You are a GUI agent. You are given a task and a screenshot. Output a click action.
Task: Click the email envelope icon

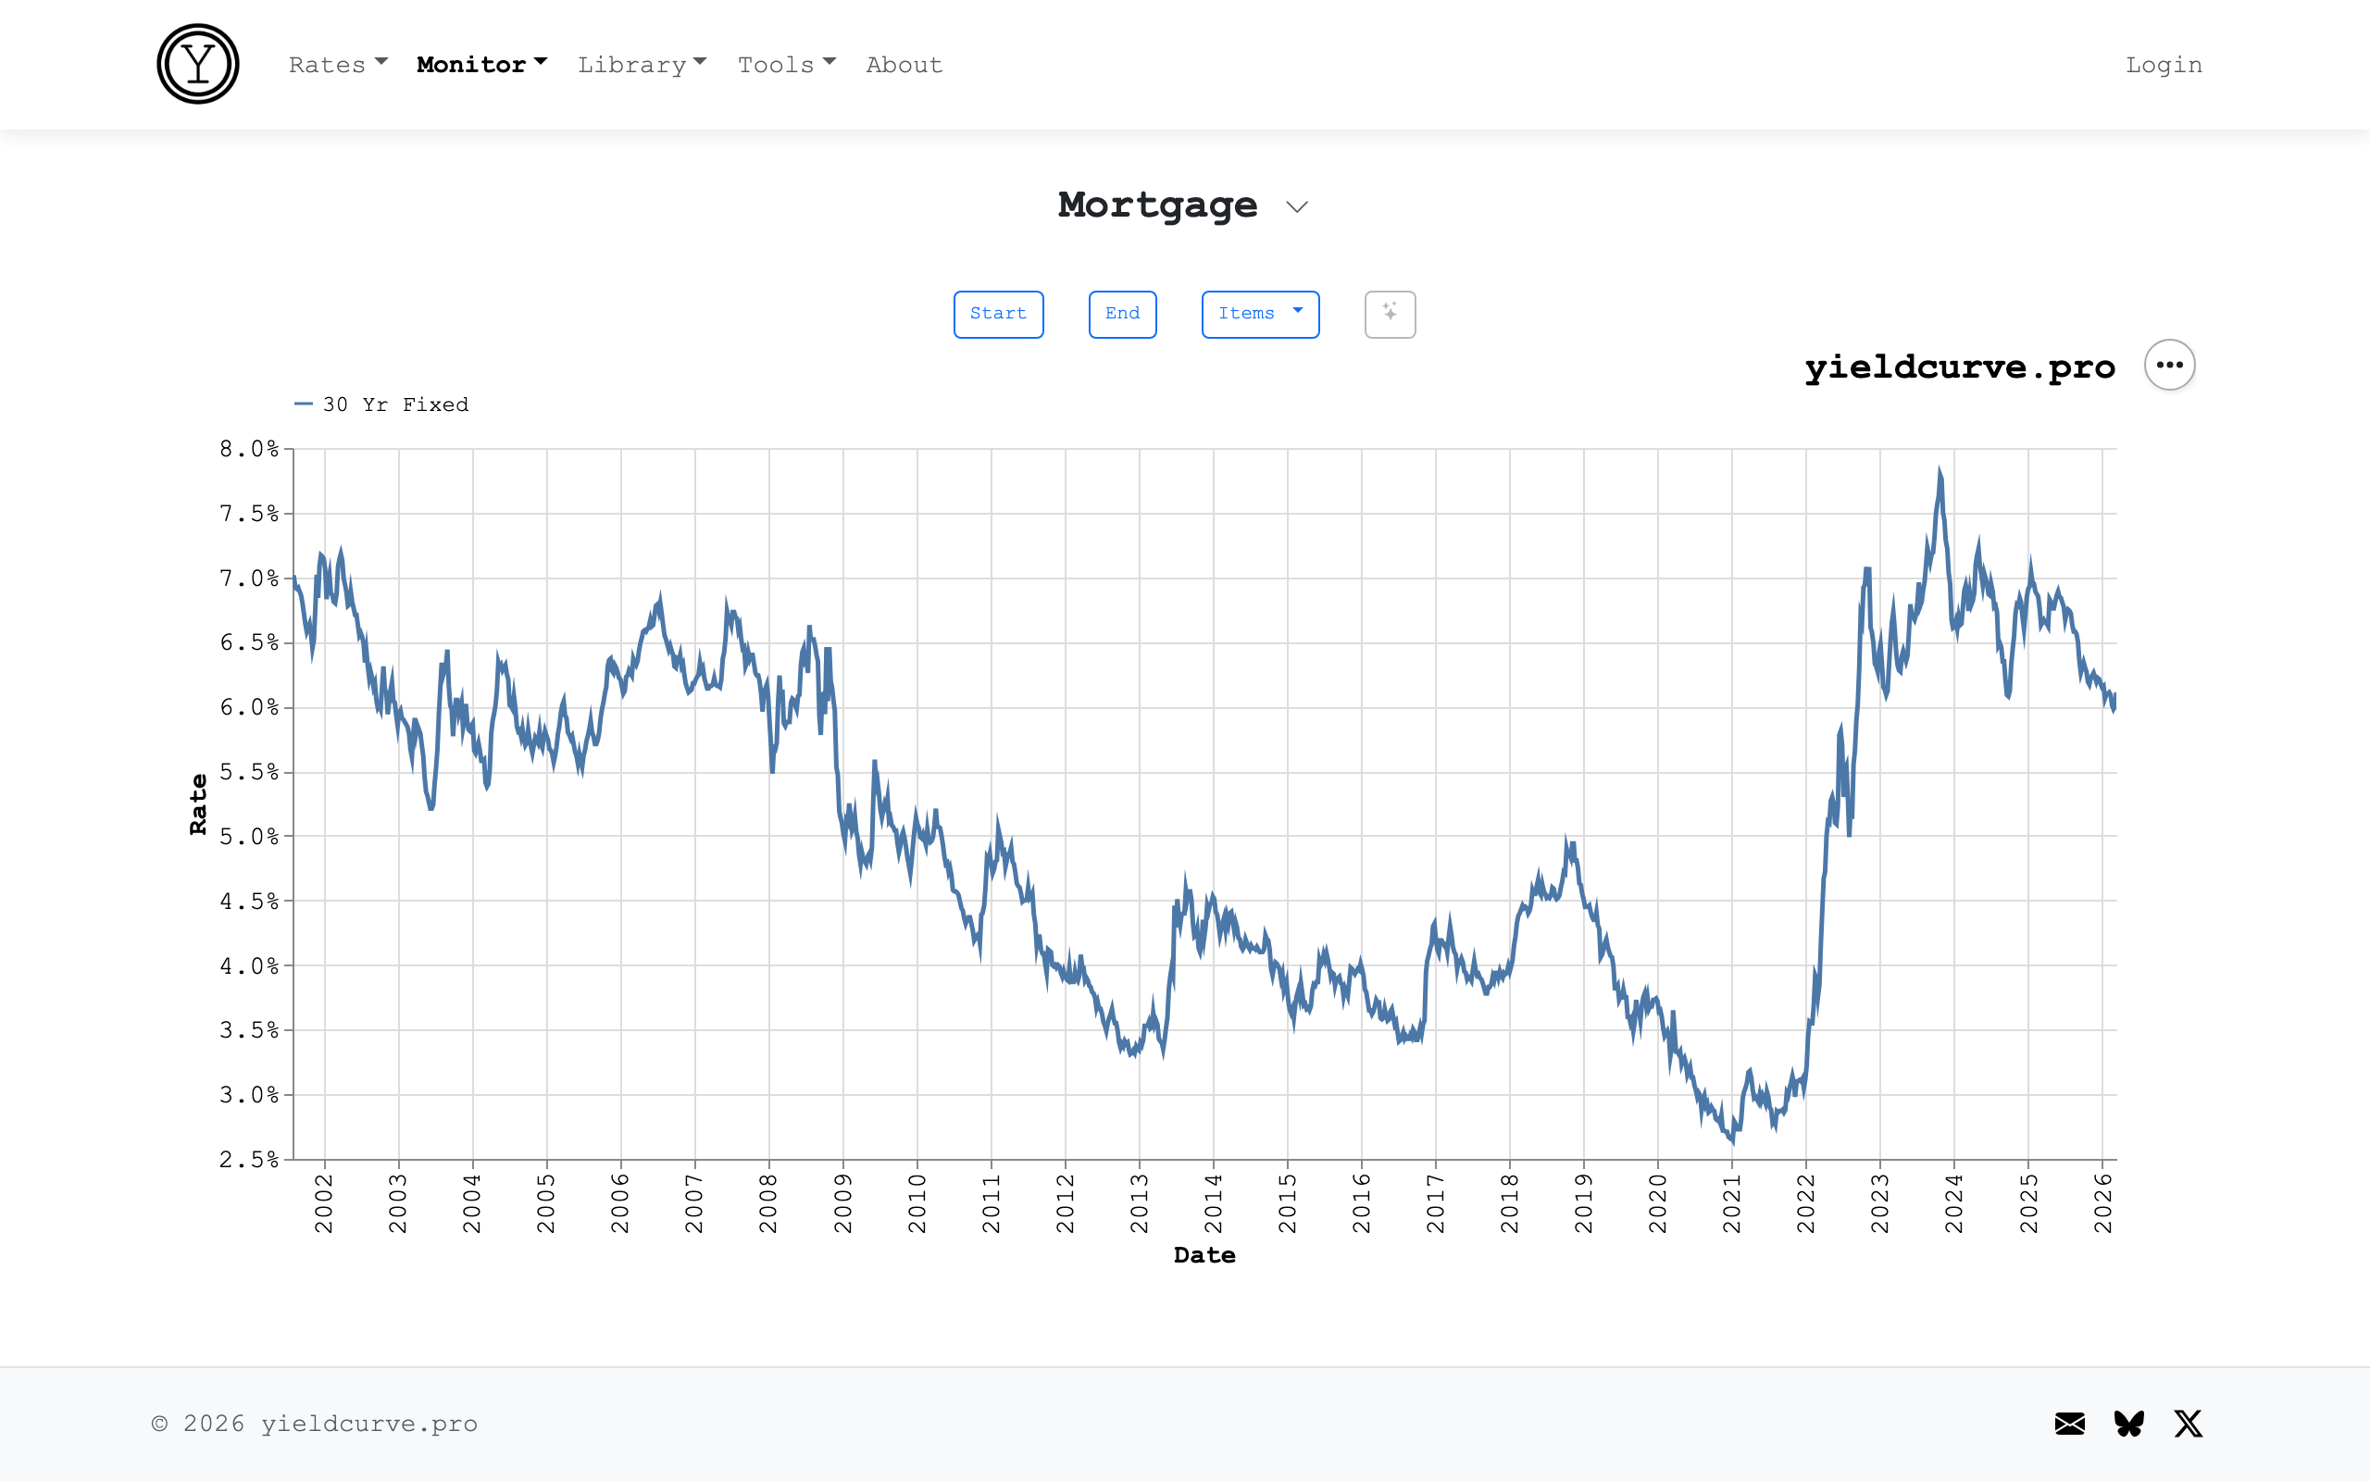[2069, 1424]
